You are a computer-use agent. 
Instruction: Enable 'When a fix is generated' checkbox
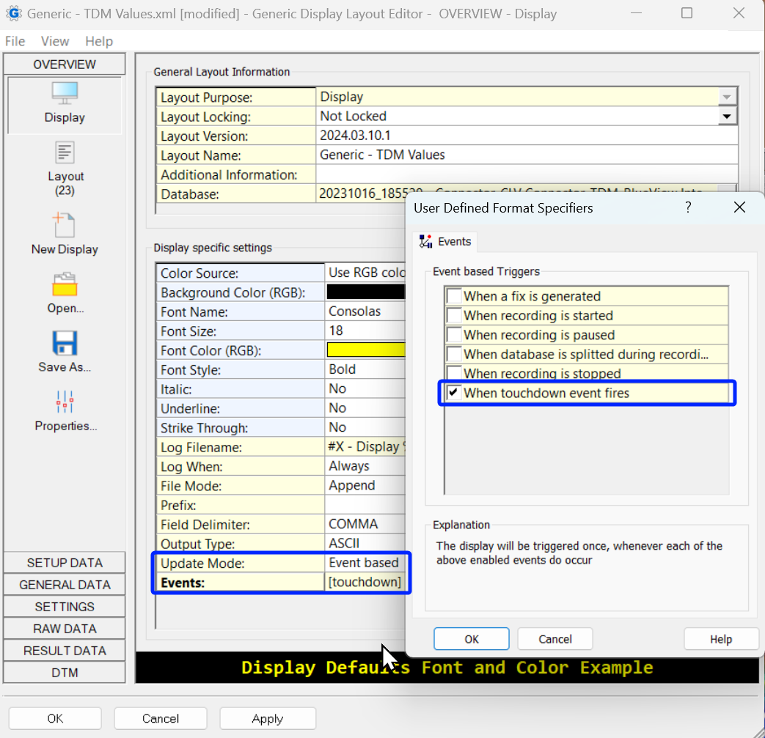coord(454,296)
